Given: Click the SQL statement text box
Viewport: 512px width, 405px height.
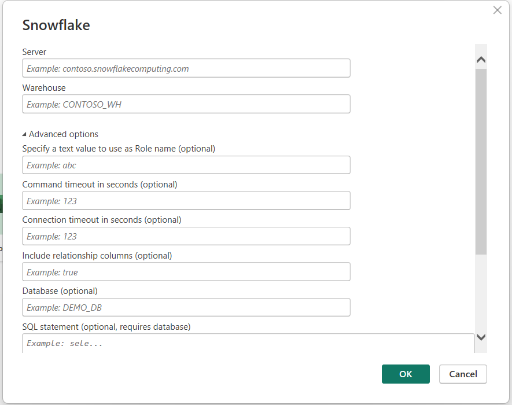Looking at the screenshot, I should (x=248, y=343).
